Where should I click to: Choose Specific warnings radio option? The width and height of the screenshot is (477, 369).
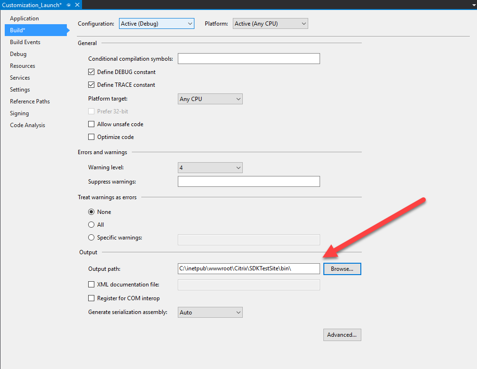[92, 238]
